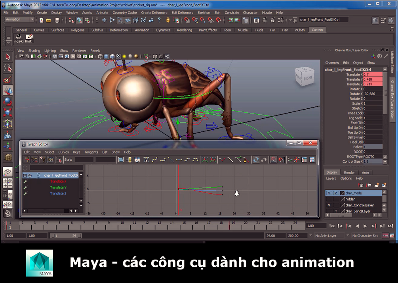Screen dimensions: 398x283
Task: Click Frame All icon in Graph Editor toolbar
Action: coord(121,160)
